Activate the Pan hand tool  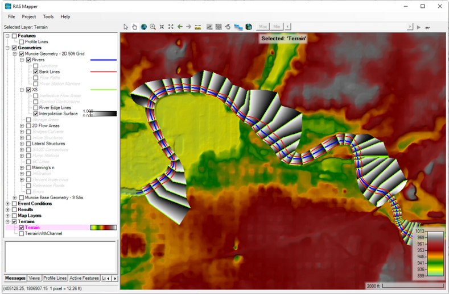tap(135, 27)
